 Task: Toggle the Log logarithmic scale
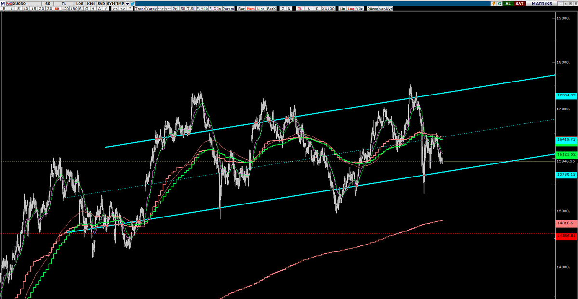[351, 9]
